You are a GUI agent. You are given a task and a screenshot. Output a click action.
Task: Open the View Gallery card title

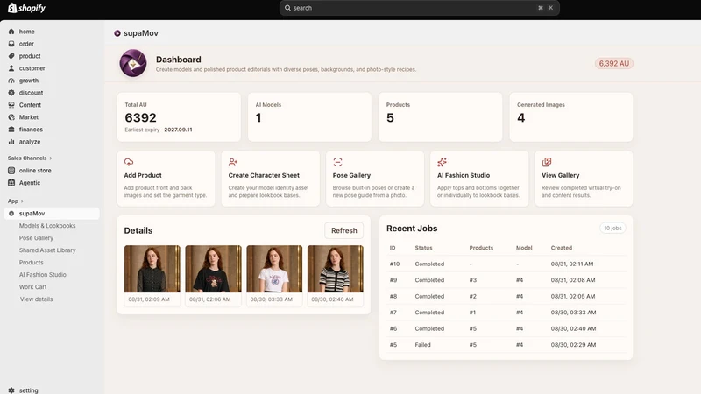click(x=560, y=176)
